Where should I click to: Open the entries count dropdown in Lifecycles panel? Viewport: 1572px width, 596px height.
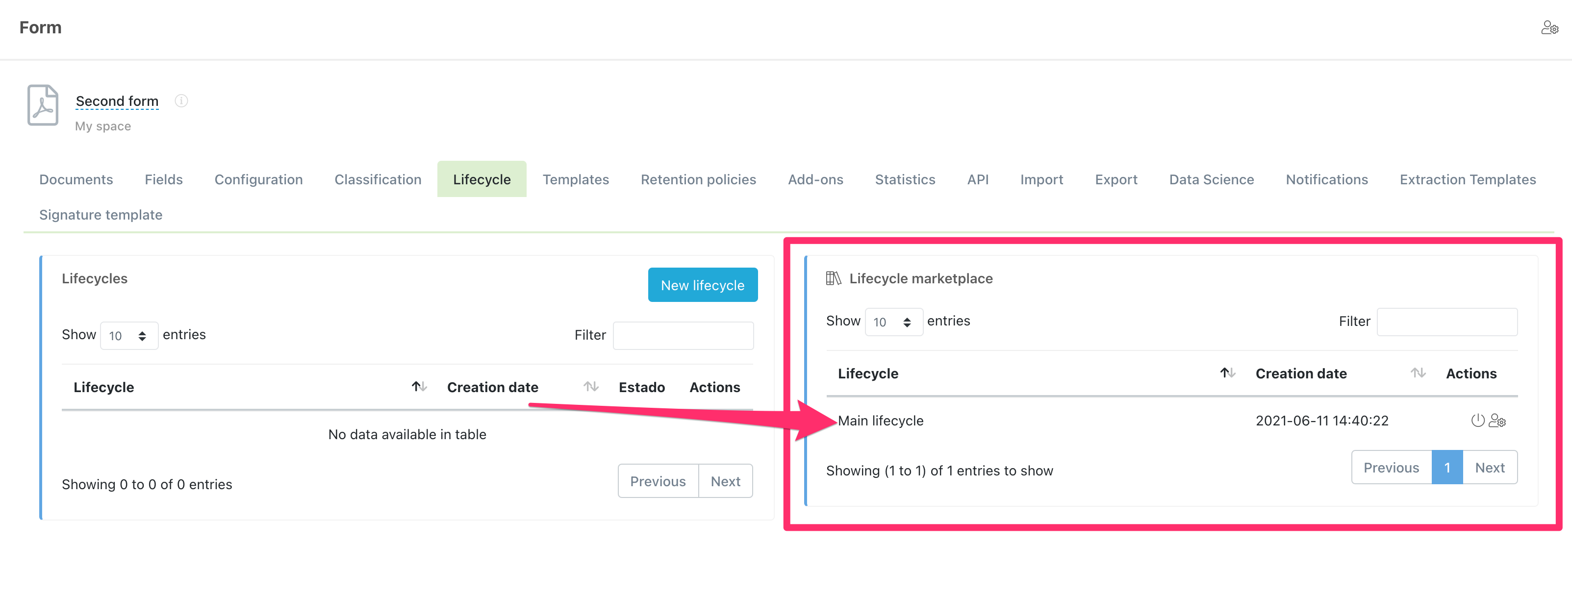point(129,336)
